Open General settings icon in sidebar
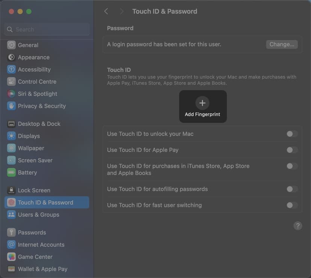The image size is (311, 278). 11,45
